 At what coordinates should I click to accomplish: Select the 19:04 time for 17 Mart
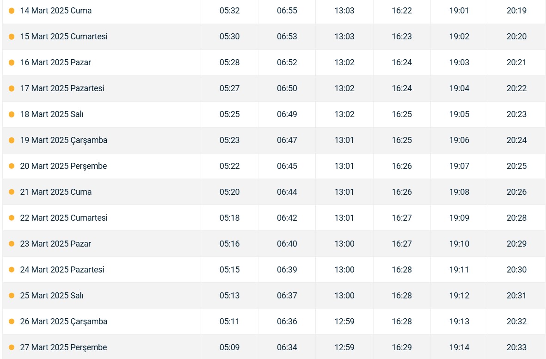(x=459, y=88)
